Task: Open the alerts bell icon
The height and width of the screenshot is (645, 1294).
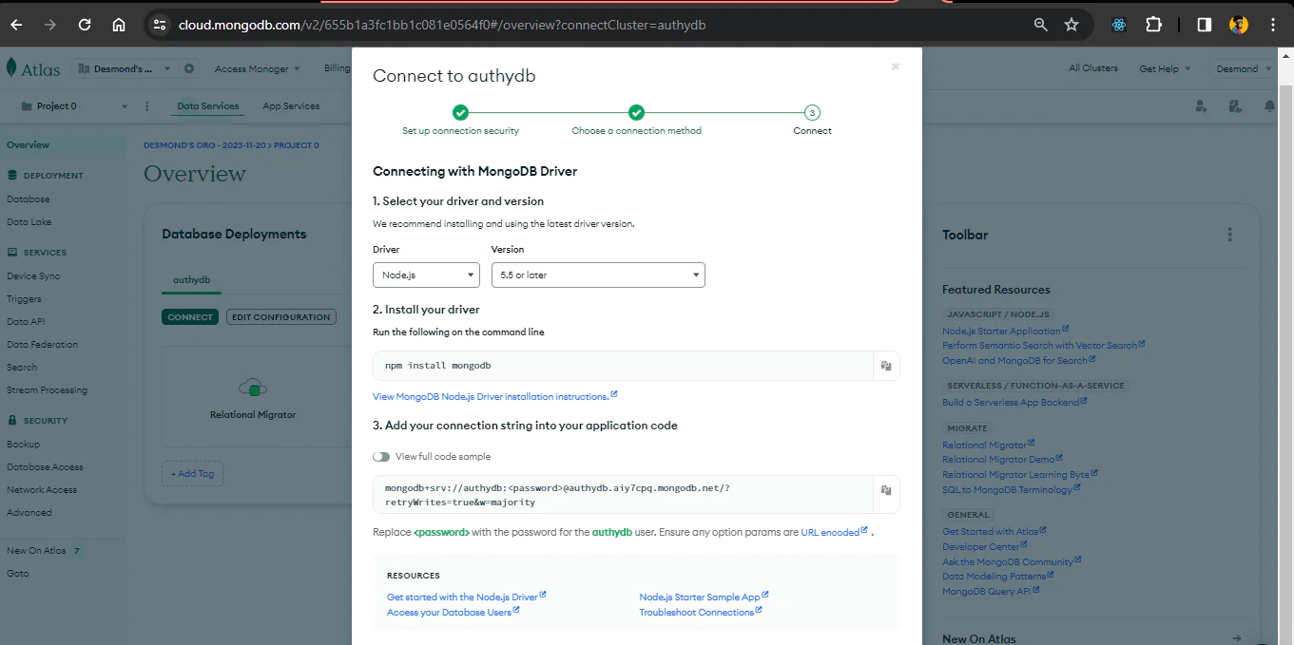Action: (x=1269, y=106)
